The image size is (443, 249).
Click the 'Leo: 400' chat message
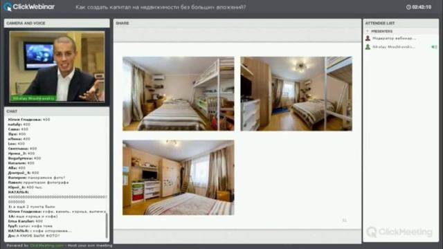point(17,144)
